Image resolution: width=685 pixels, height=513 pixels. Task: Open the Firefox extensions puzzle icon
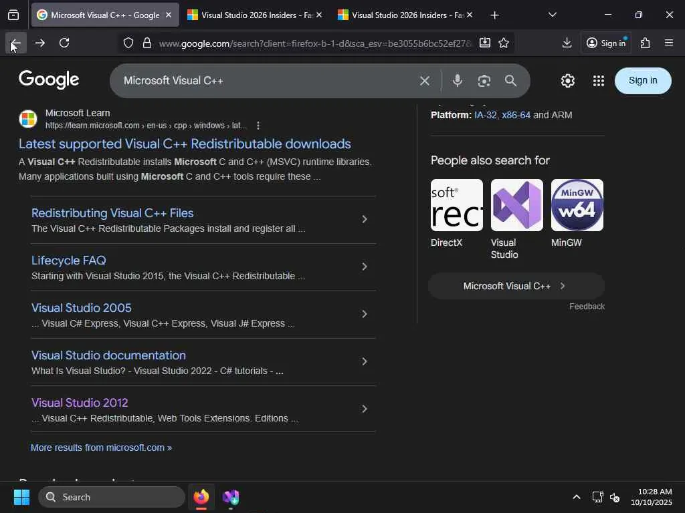click(x=645, y=43)
